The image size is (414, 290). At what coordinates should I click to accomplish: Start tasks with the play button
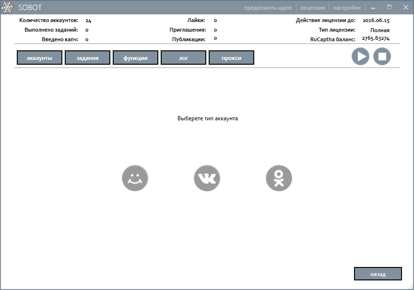(x=360, y=57)
